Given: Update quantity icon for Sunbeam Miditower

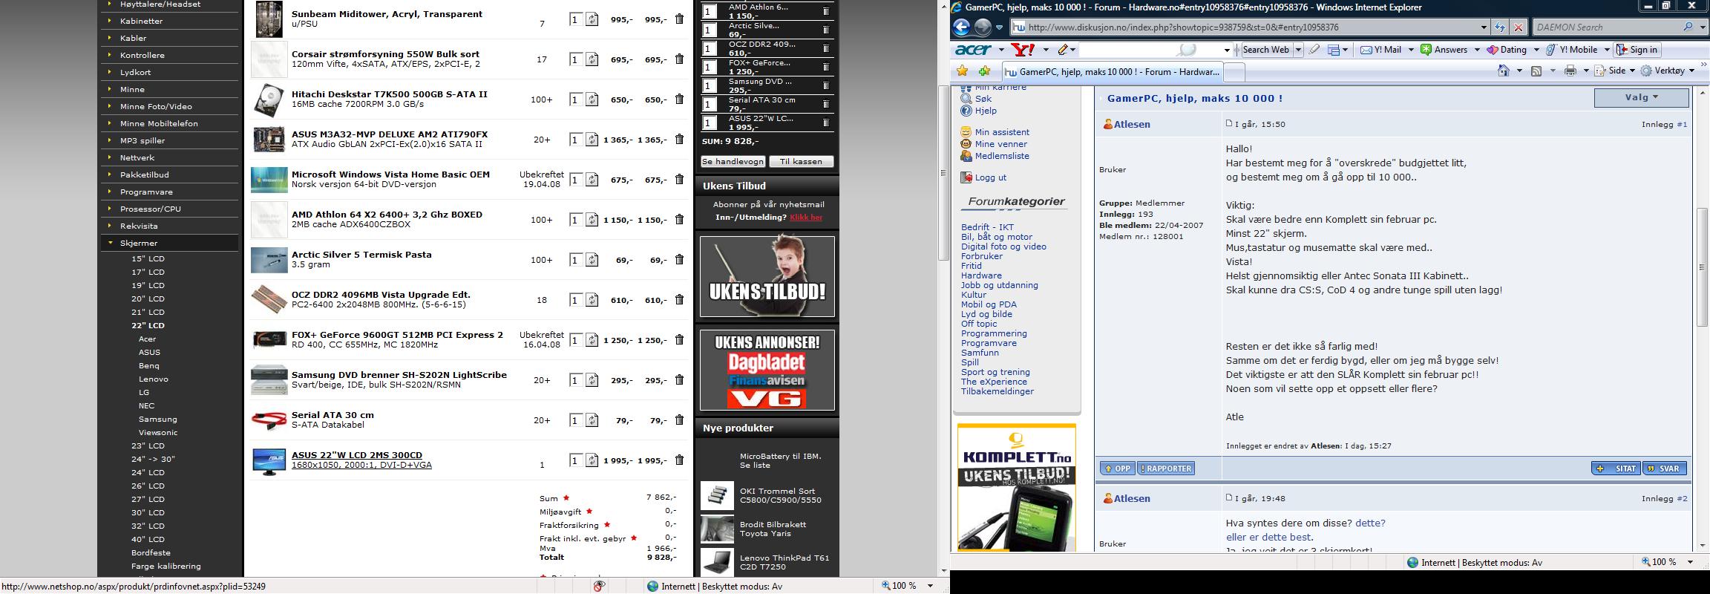Looking at the screenshot, I should (592, 19).
